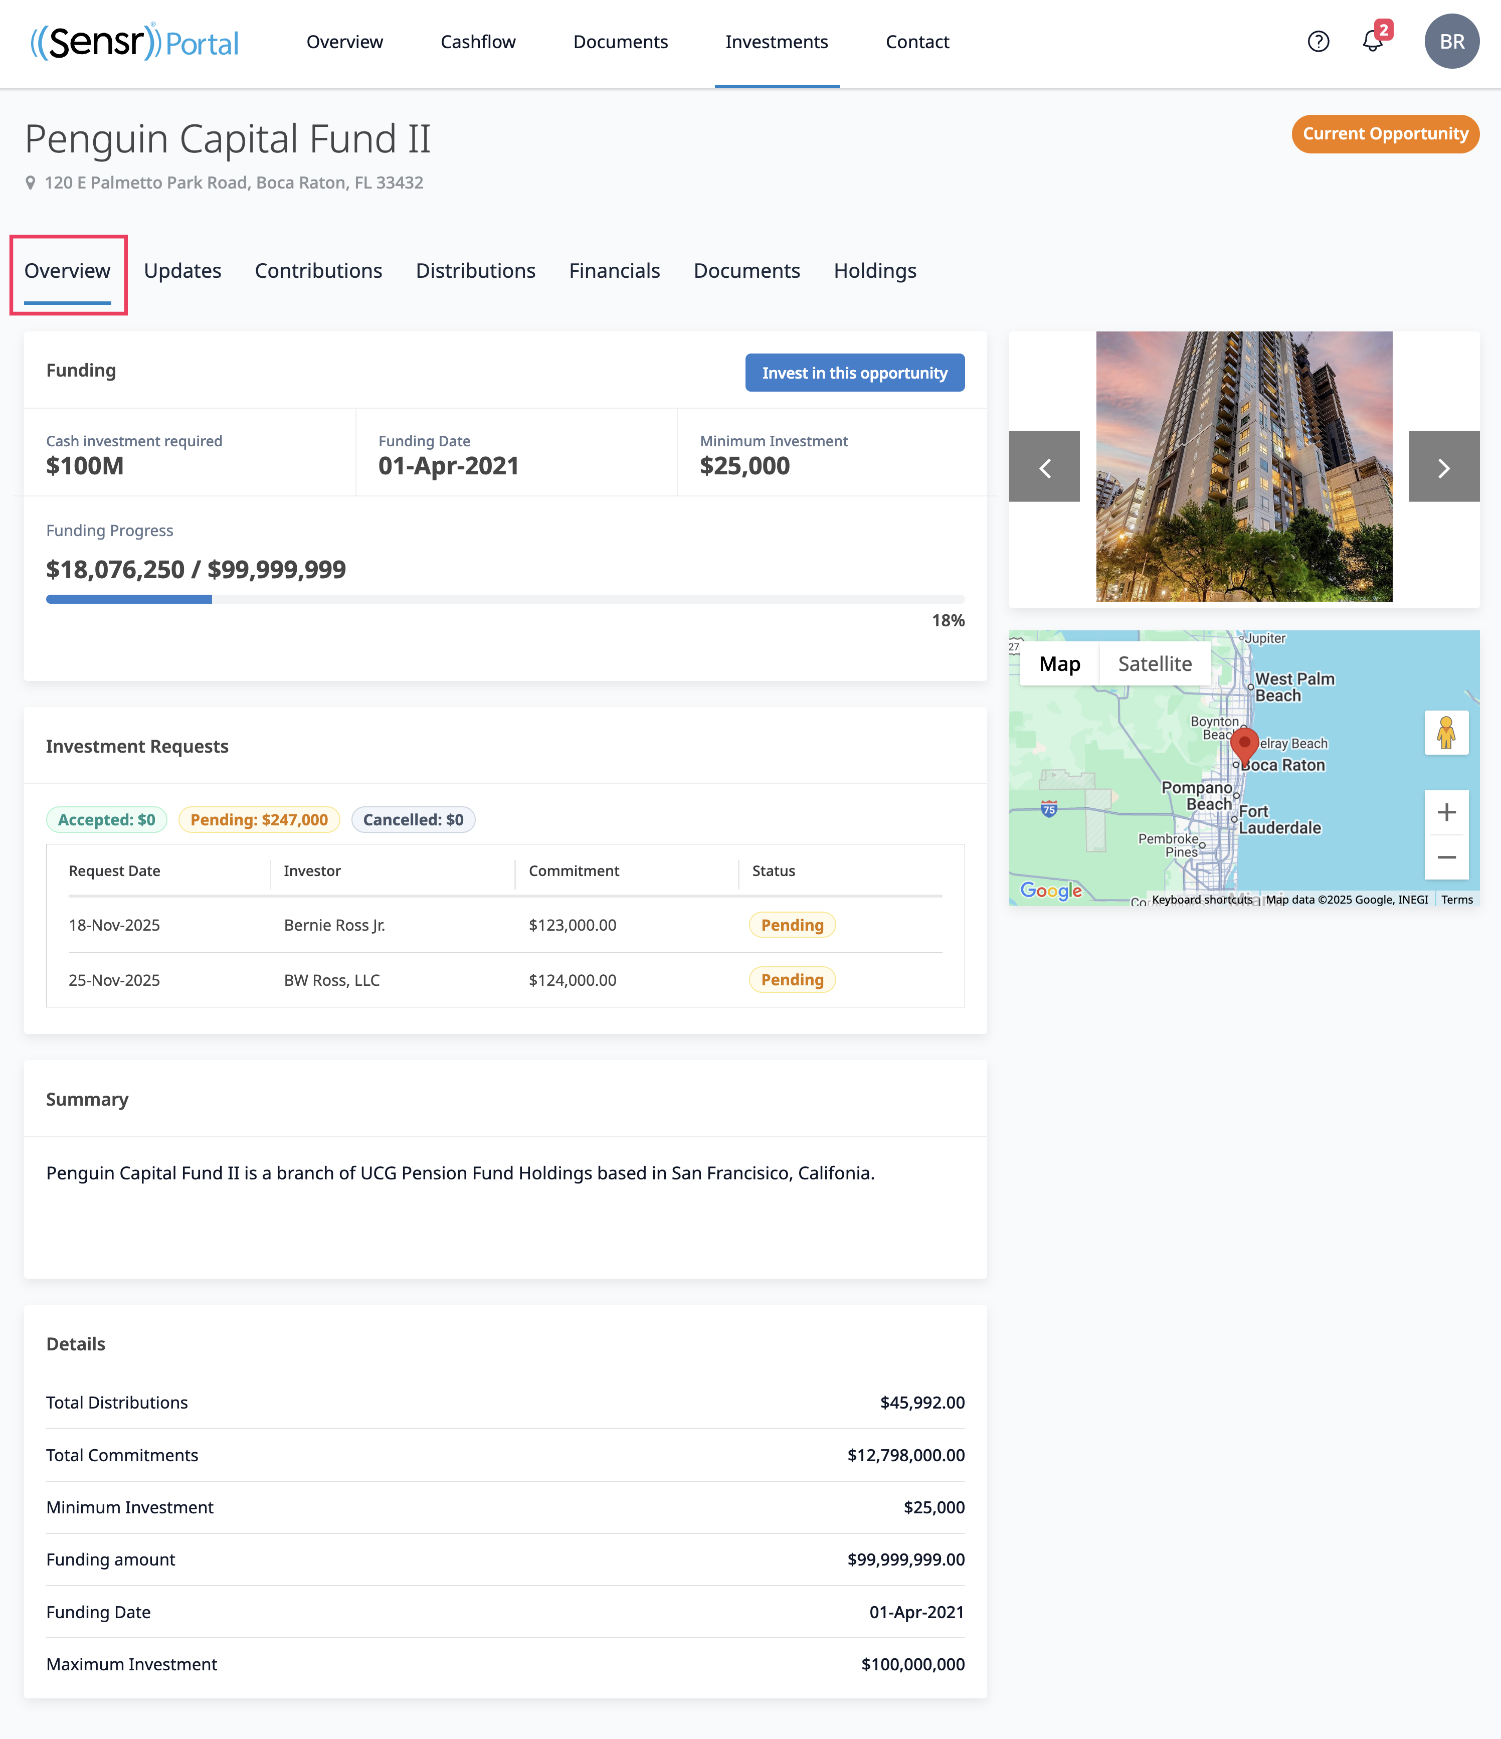Show previous property photo with left arrow
Viewport: 1501px width, 1739px height.
point(1044,467)
